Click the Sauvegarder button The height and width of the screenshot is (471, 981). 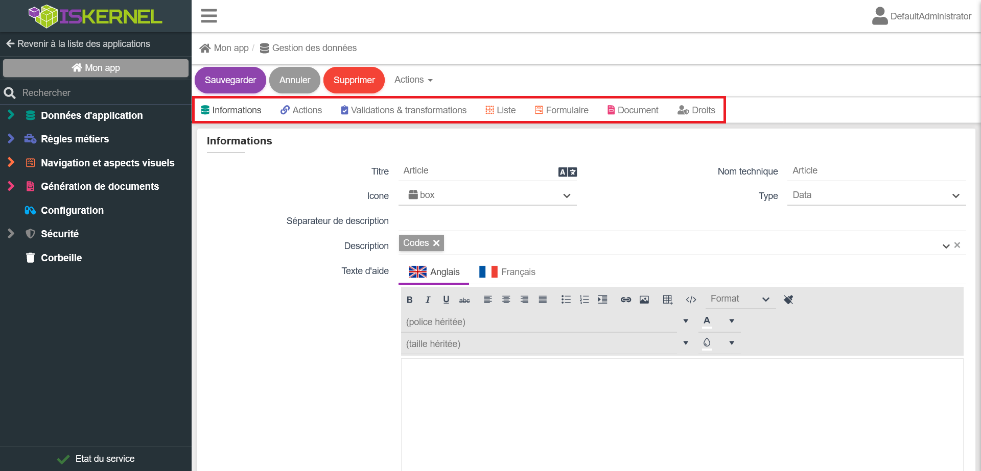(230, 80)
